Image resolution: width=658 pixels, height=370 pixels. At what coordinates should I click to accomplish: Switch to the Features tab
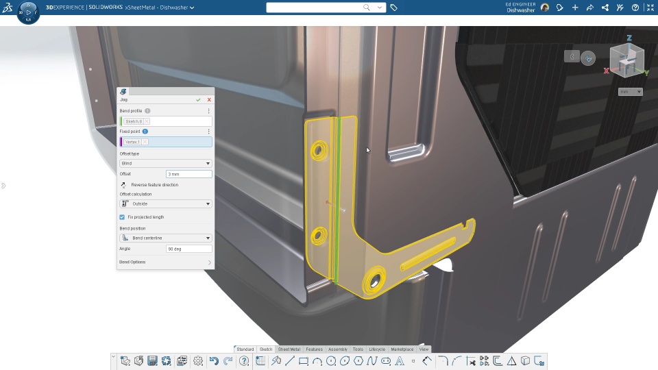pyautogui.click(x=315, y=349)
